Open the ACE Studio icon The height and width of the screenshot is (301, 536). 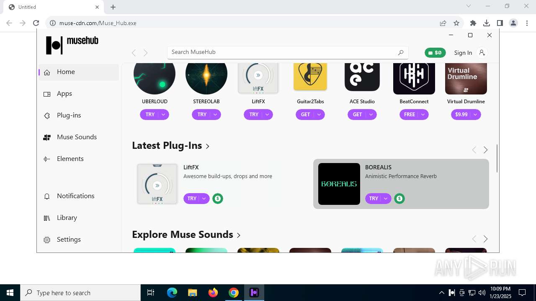point(362,77)
